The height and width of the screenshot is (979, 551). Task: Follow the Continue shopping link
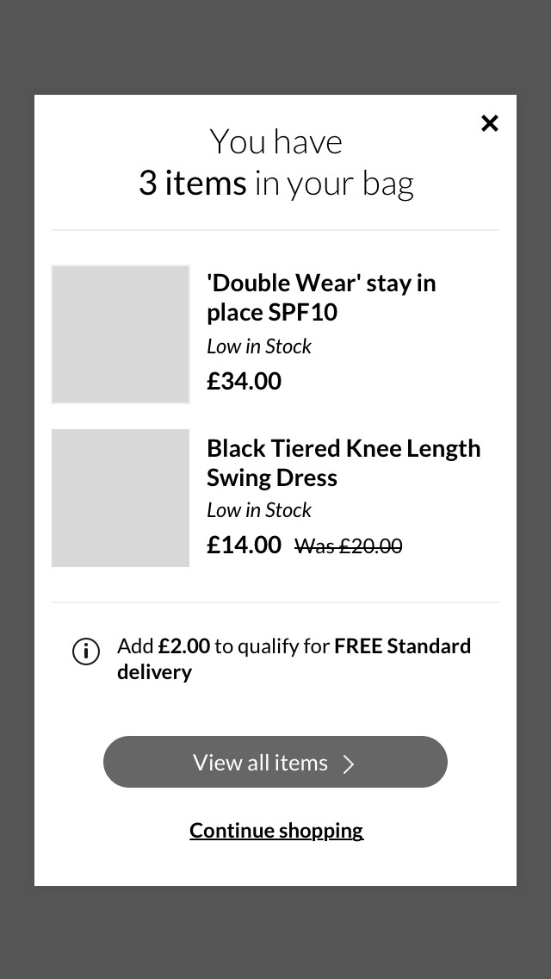click(x=276, y=830)
